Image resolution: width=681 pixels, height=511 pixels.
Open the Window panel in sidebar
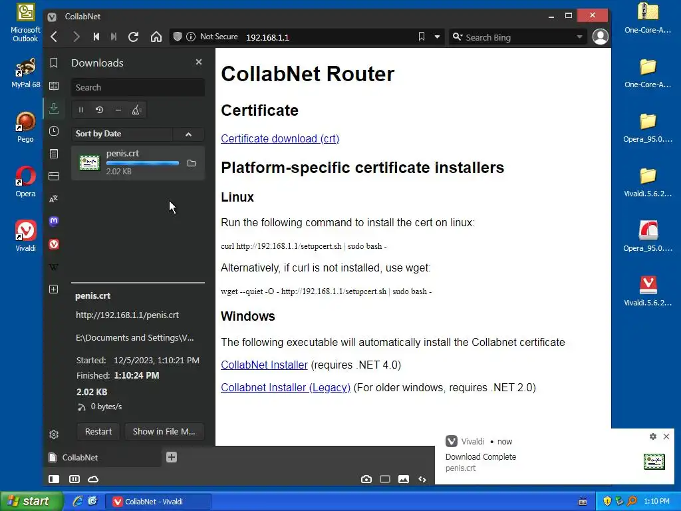tap(54, 176)
